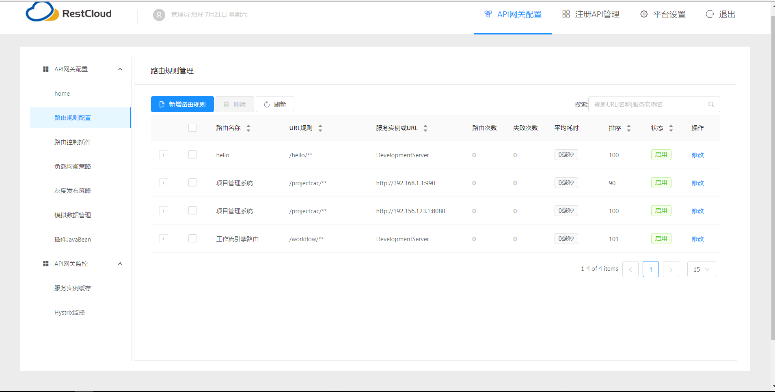Click the administrator user avatar icon
This screenshot has width=775, height=392.
click(x=159, y=15)
